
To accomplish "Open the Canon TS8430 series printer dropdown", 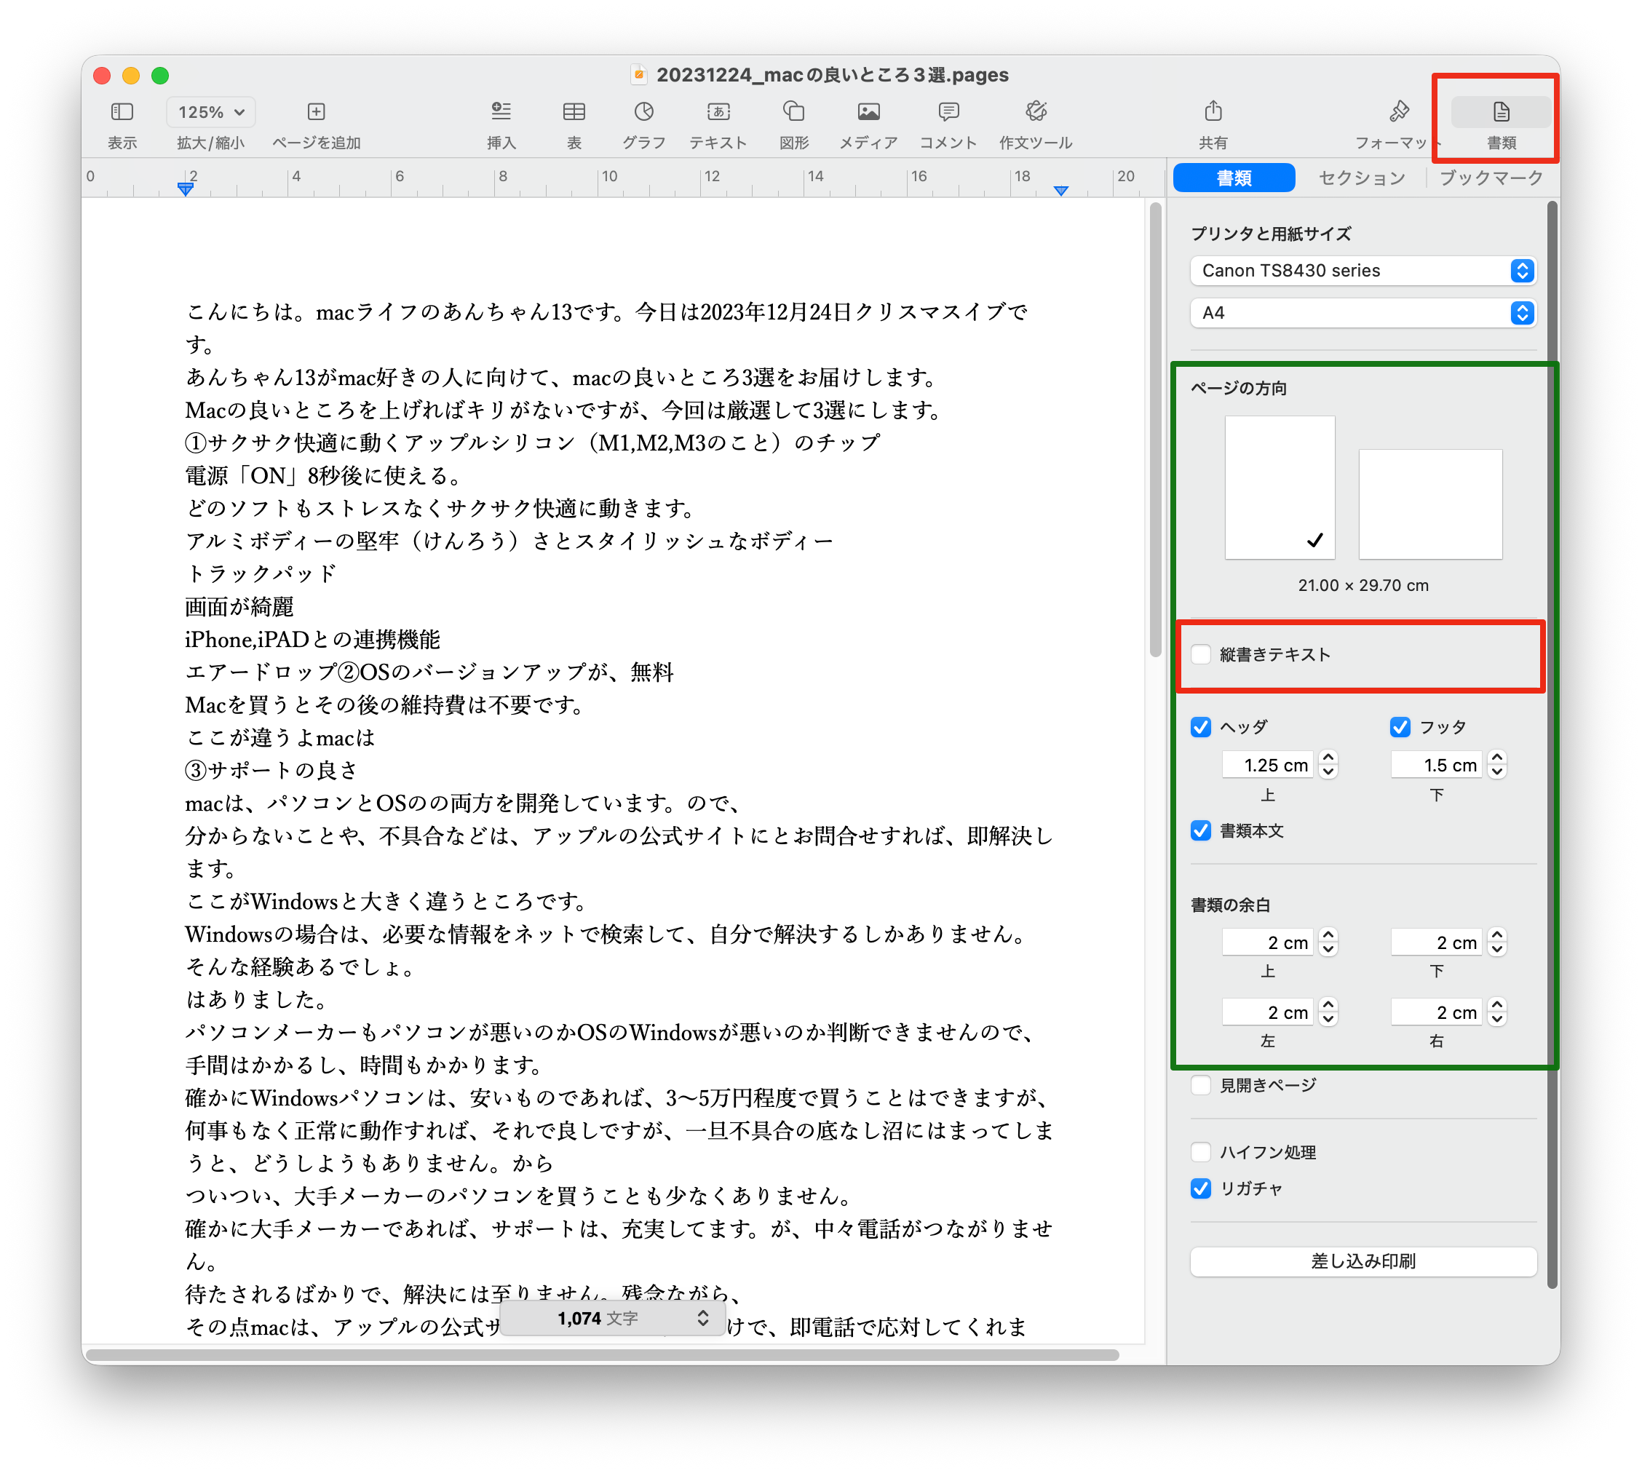I will (1363, 270).
